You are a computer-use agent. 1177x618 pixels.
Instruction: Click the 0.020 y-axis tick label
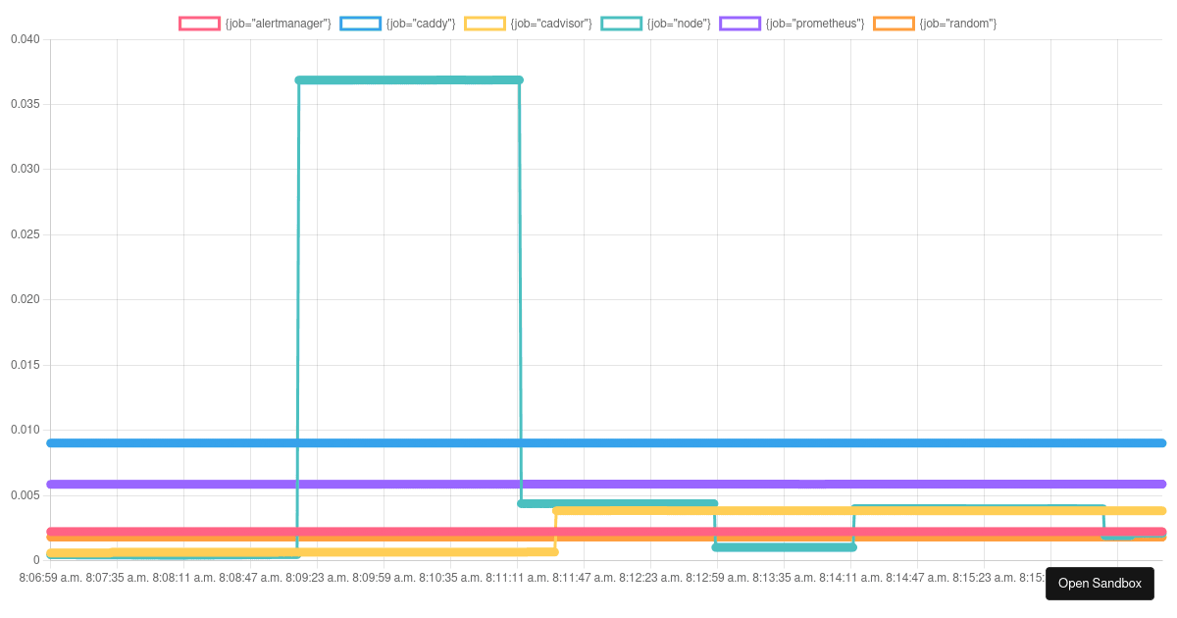click(25, 299)
